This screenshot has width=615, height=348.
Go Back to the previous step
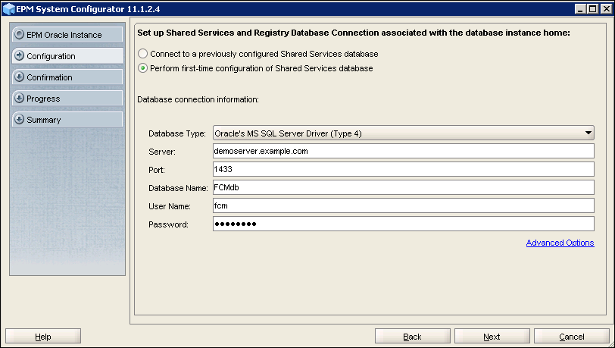click(x=412, y=336)
